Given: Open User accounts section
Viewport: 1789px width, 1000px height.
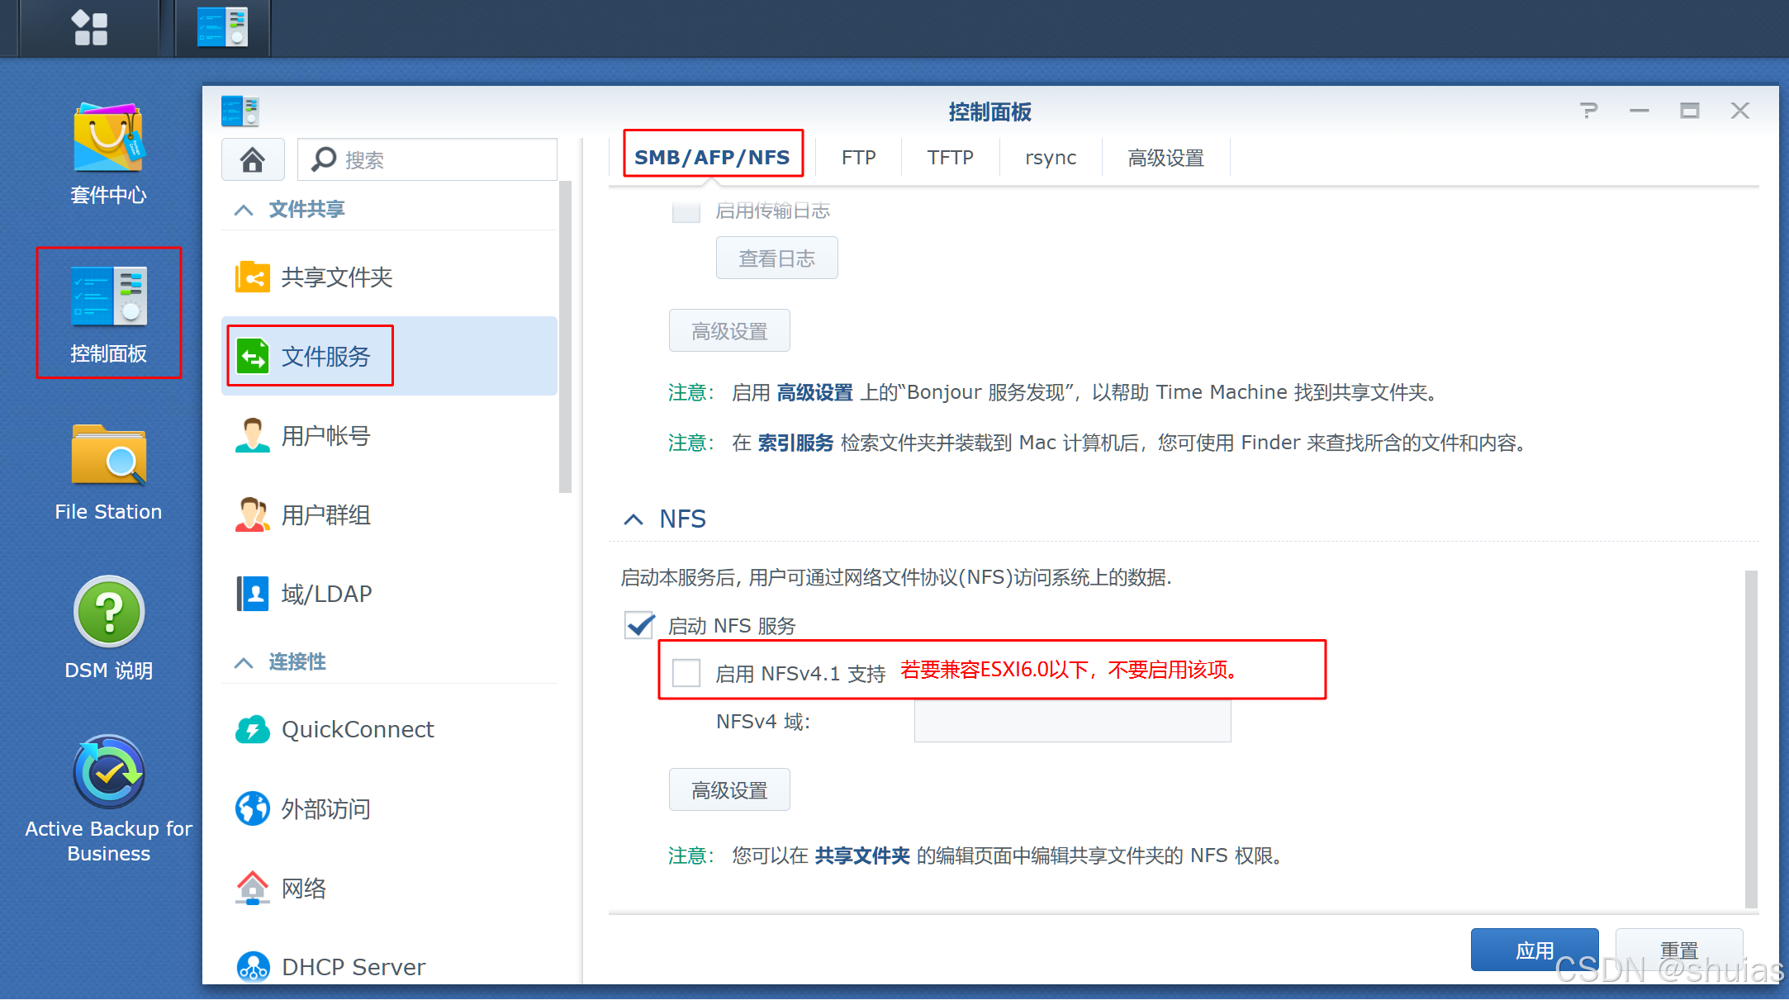Looking at the screenshot, I should pyautogui.click(x=325, y=436).
